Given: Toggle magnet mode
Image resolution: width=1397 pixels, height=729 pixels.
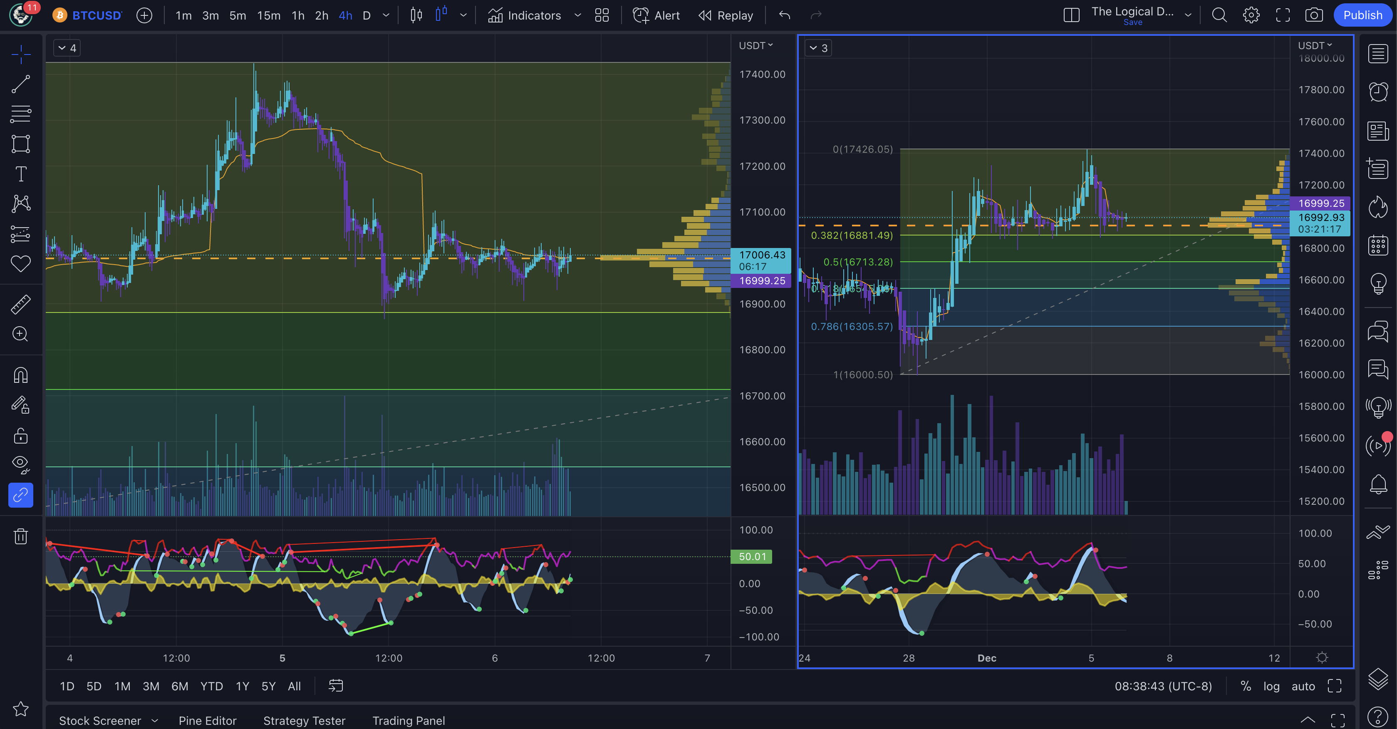Looking at the screenshot, I should [21, 375].
